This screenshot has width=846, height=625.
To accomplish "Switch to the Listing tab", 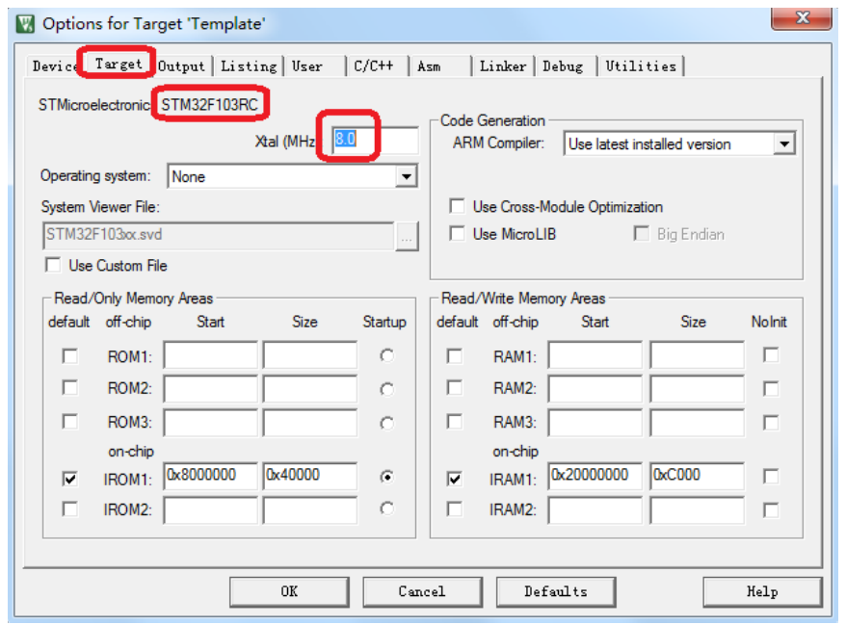I will [249, 66].
